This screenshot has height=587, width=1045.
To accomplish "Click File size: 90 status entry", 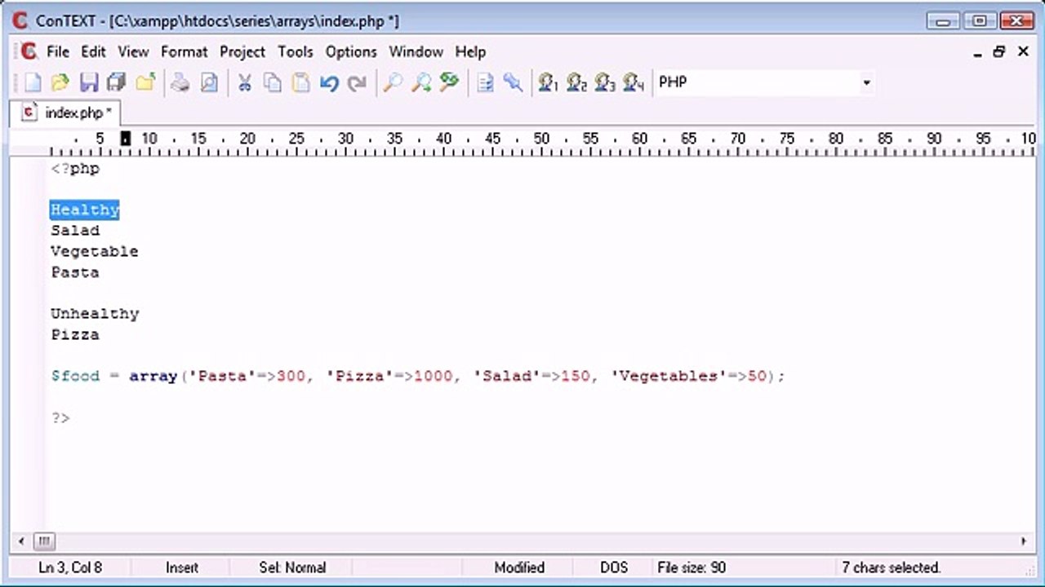I will 691,567.
